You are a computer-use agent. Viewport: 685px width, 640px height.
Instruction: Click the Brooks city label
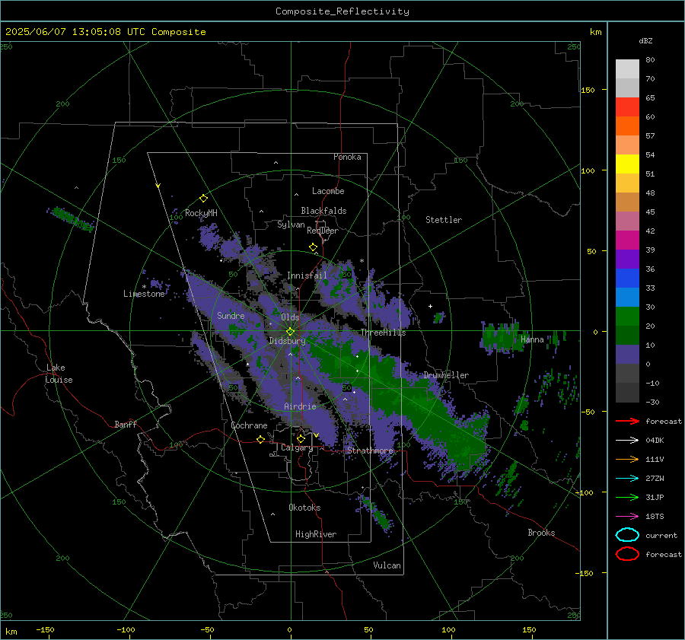click(541, 533)
